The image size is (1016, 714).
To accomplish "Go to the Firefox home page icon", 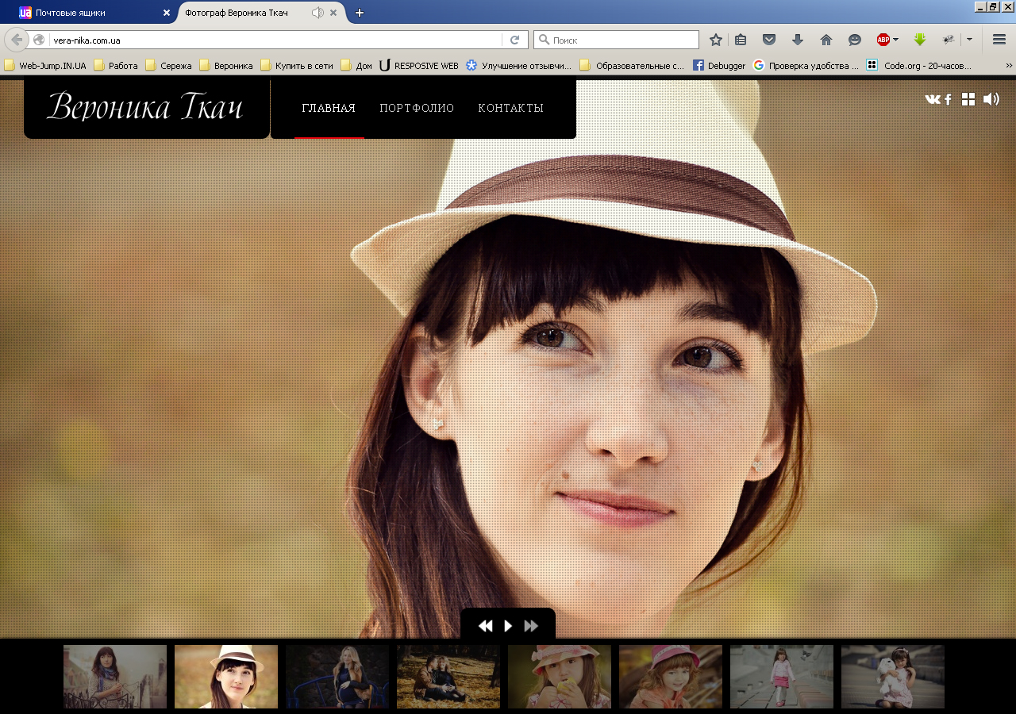I will (826, 40).
